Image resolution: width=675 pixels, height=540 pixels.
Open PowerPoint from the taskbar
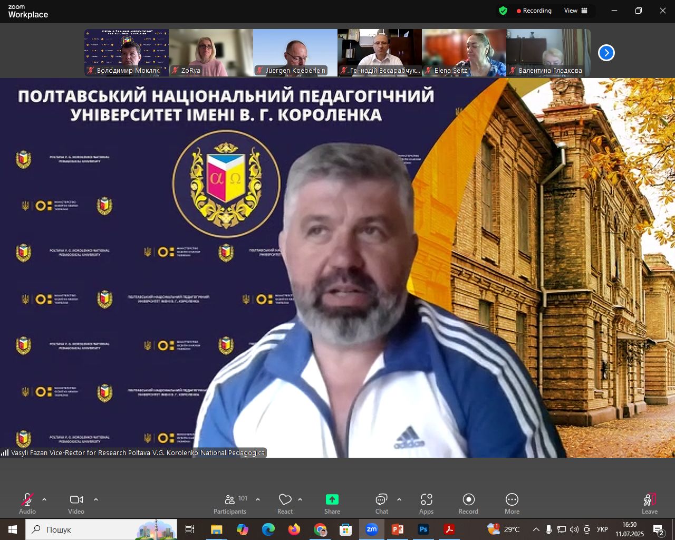[398, 529]
